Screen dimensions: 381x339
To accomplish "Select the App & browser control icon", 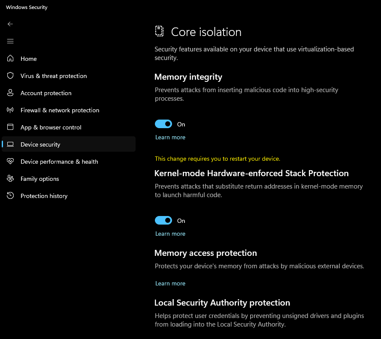I will (x=10, y=127).
